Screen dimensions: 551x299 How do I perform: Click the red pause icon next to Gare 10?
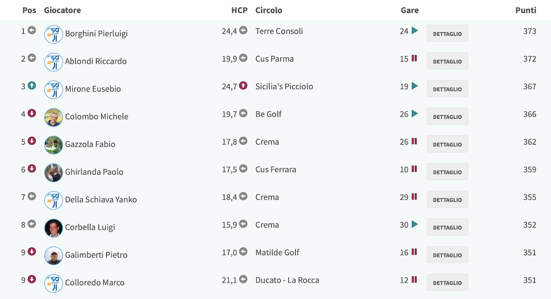[414, 169]
